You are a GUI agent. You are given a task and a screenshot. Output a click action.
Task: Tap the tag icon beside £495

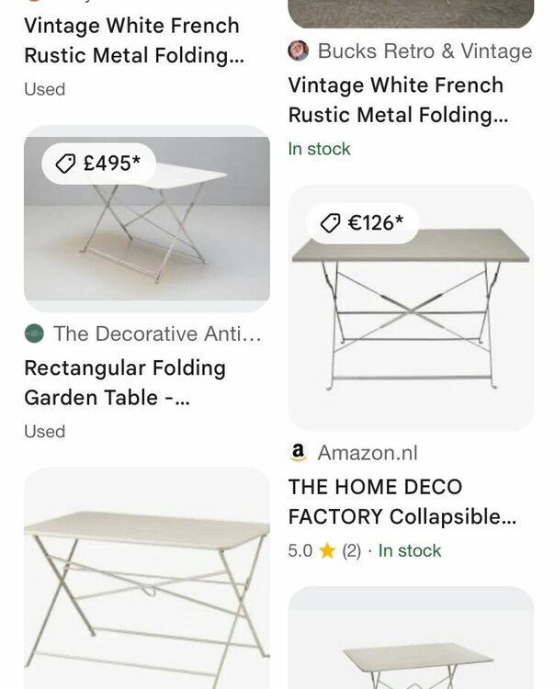[x=65, y=164]
